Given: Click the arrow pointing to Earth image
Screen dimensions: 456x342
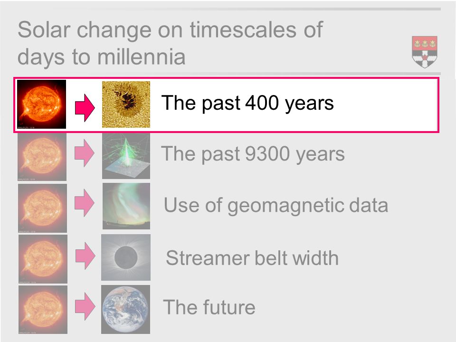Looking at the screenshot, I should [85, 306].
